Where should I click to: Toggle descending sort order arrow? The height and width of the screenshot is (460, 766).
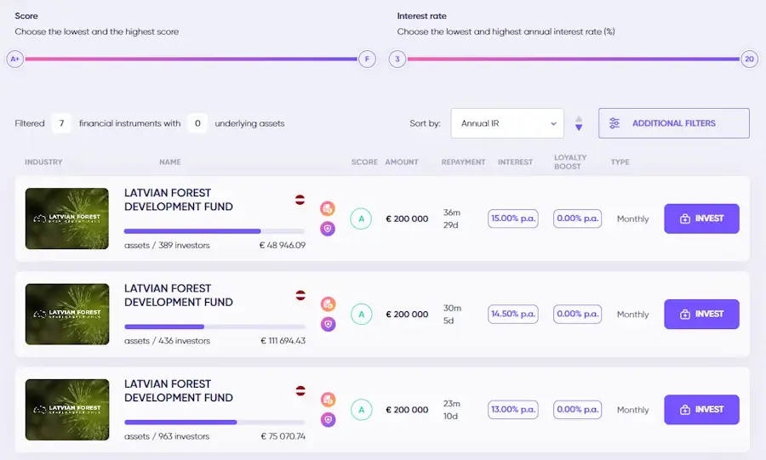point(579,128)
